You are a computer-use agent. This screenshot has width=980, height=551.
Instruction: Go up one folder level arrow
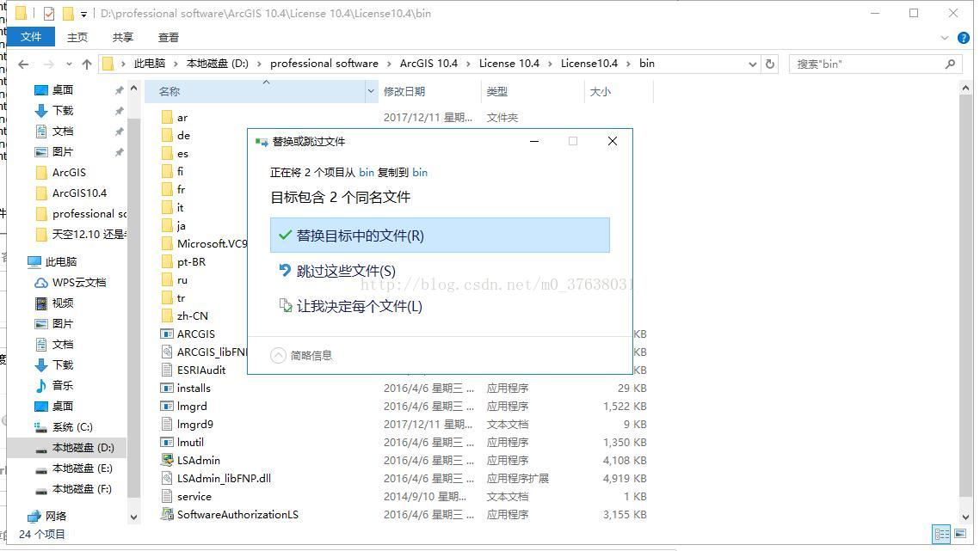click(x=87, y=64)
